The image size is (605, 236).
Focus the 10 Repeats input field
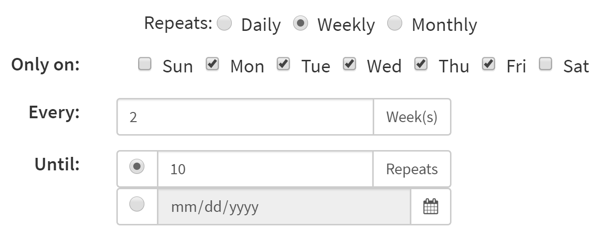point(265,169)
